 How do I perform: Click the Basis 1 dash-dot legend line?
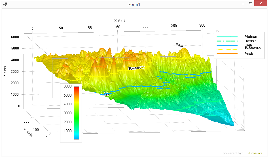tap(227, 41)
